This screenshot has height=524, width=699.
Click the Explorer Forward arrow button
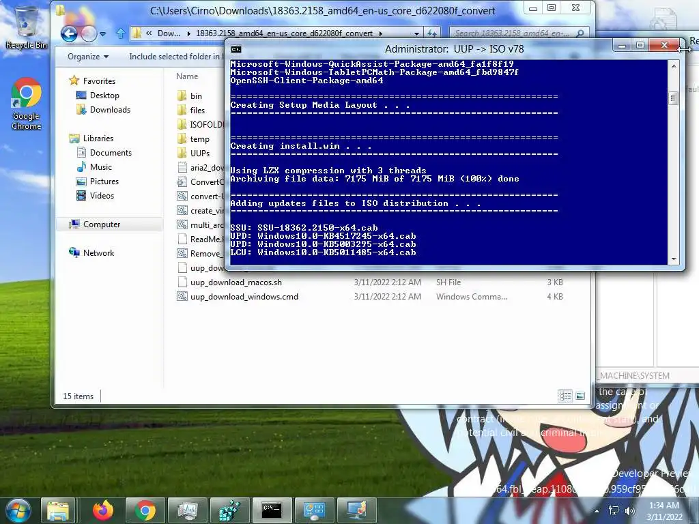point(89,33)
